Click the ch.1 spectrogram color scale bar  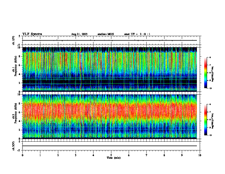[x=206, y=73]
